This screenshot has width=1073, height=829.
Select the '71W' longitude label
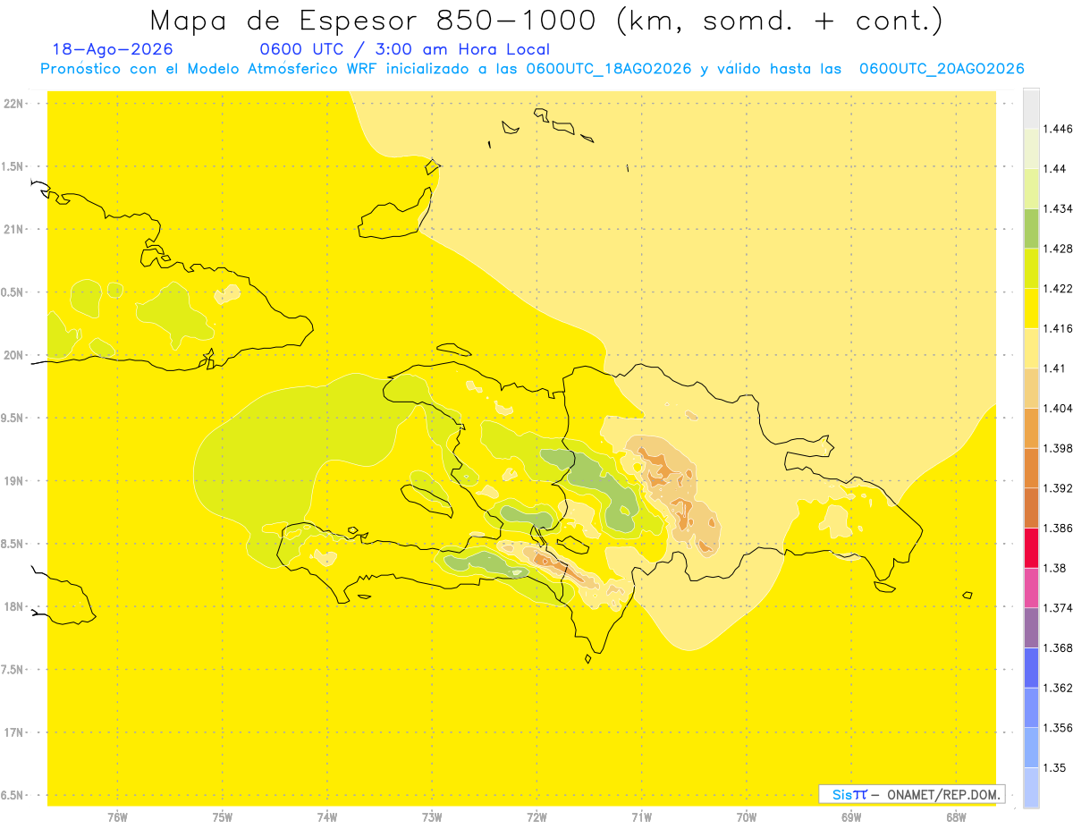point(641,817)
